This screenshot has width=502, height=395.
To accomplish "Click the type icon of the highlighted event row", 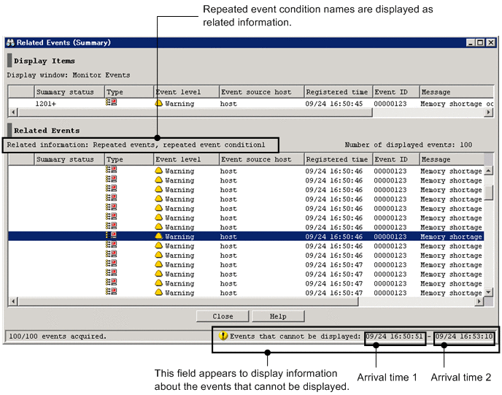I will [112, 237].
